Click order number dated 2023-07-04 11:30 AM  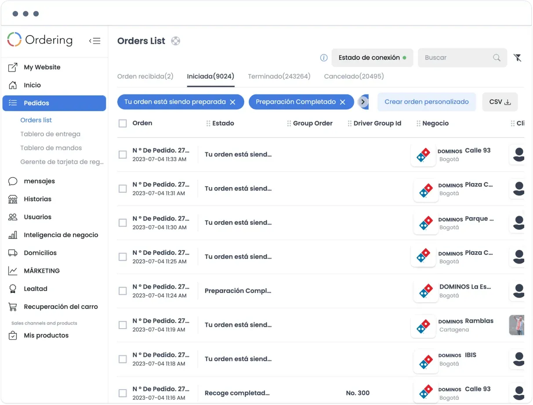161,219
